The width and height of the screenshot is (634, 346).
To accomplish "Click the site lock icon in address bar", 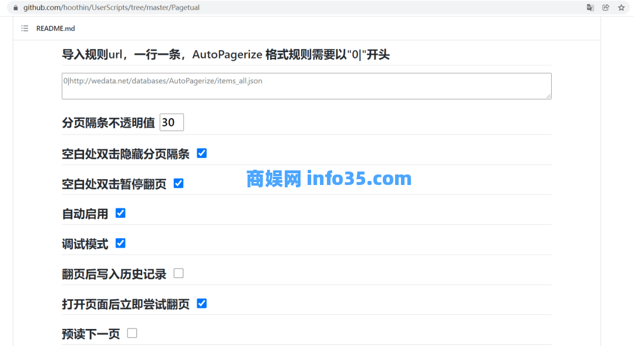I will click(15, 8).
